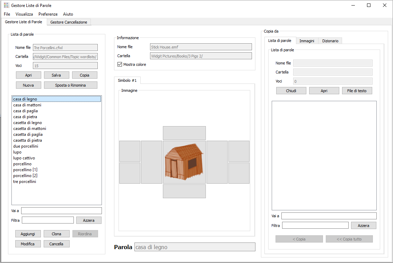
Task: Click the Cancella button
Action: tap(56, 244)
